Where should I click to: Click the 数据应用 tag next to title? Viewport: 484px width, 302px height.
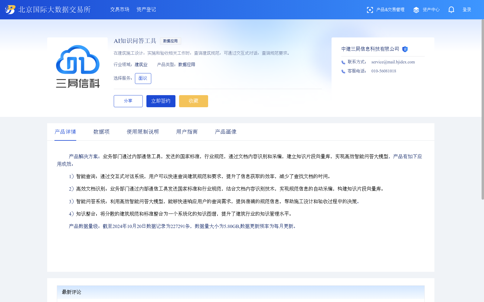pos(170,41)
